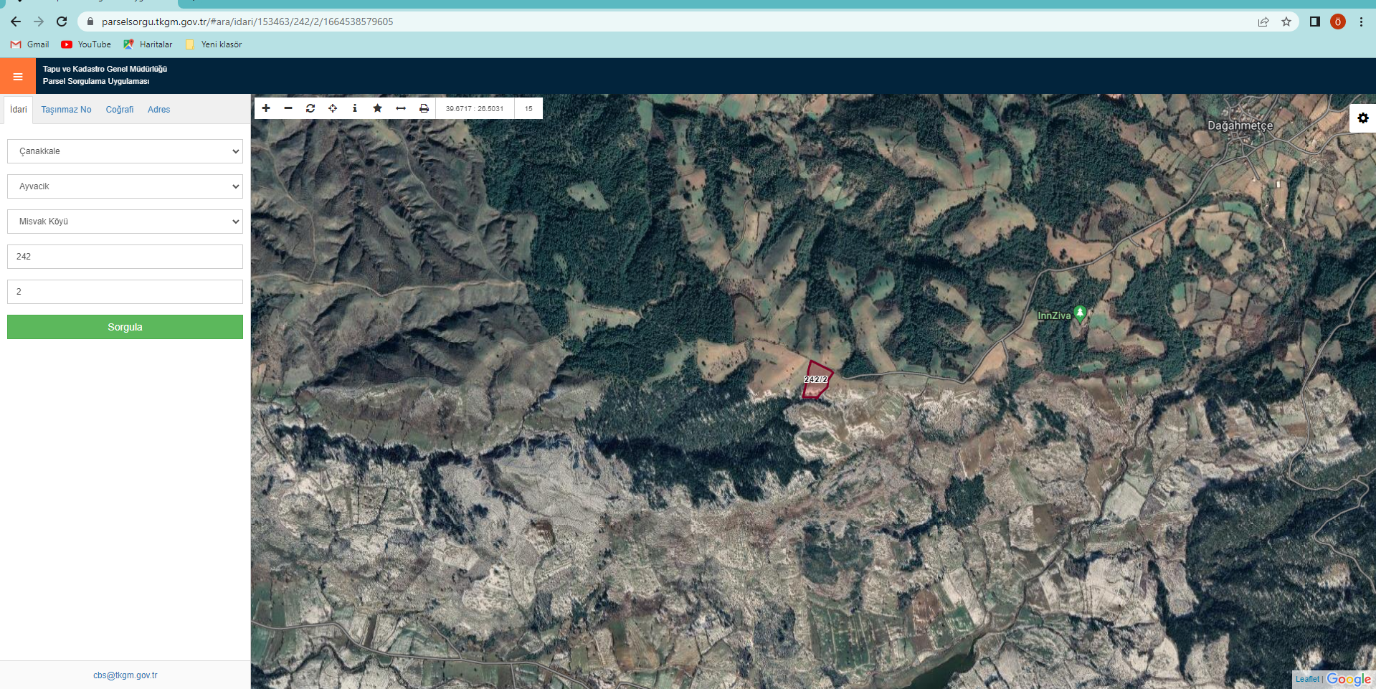Screen dimensions: 1376x689
Task: Open the Ayvacık district dropdown
Action: (x=125, y=186)
